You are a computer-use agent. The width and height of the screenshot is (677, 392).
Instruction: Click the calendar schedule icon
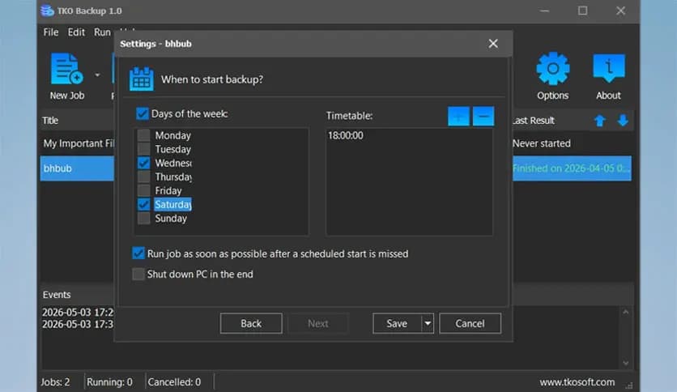[142, 79]
